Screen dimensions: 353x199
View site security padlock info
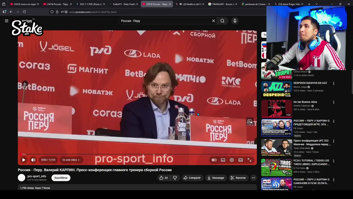click(57, 12)
